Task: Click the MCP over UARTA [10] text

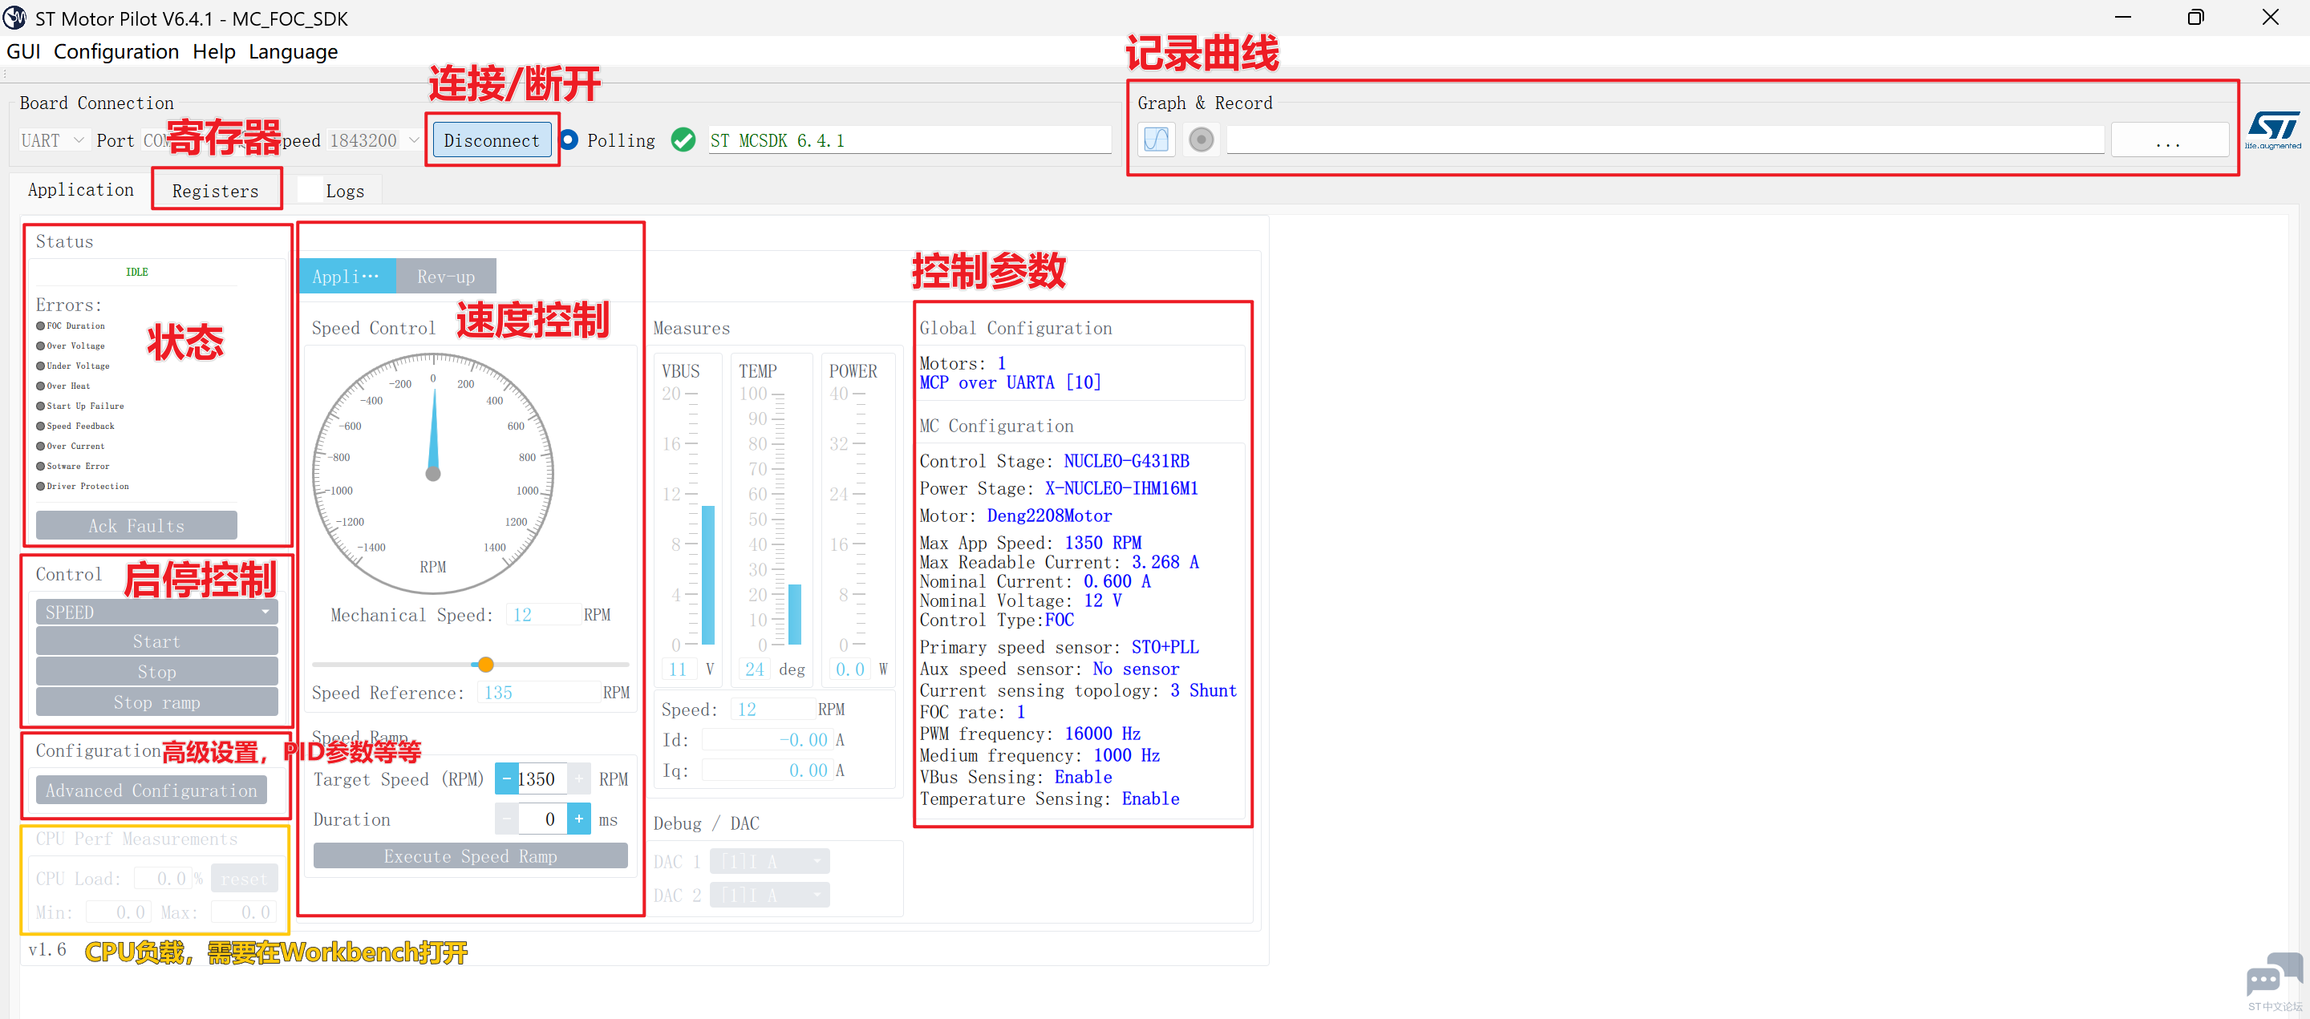Action: (1010, 382)
